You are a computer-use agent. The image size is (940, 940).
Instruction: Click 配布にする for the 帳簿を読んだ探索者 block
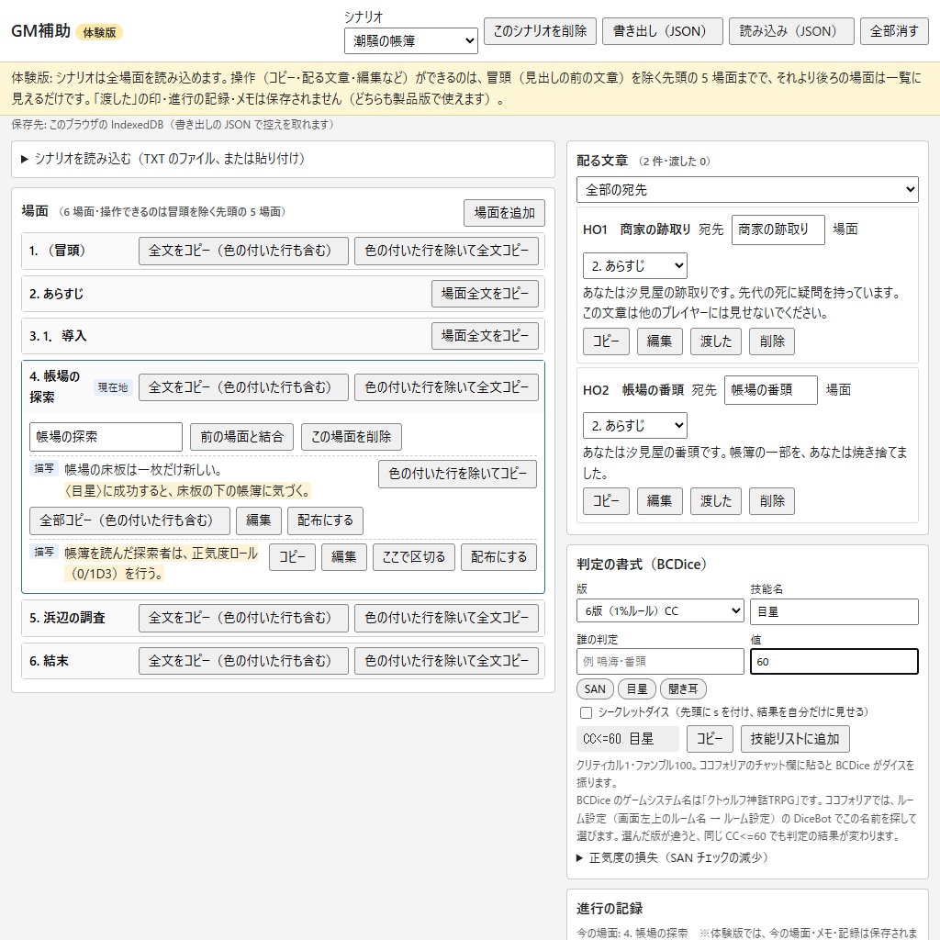click(x=498, y=557)
